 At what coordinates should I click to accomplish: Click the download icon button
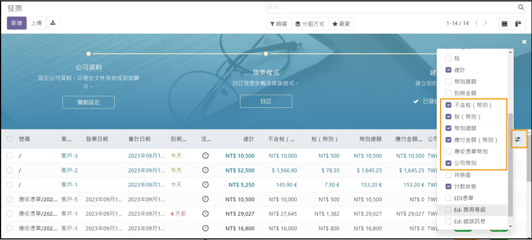point(53,23)
